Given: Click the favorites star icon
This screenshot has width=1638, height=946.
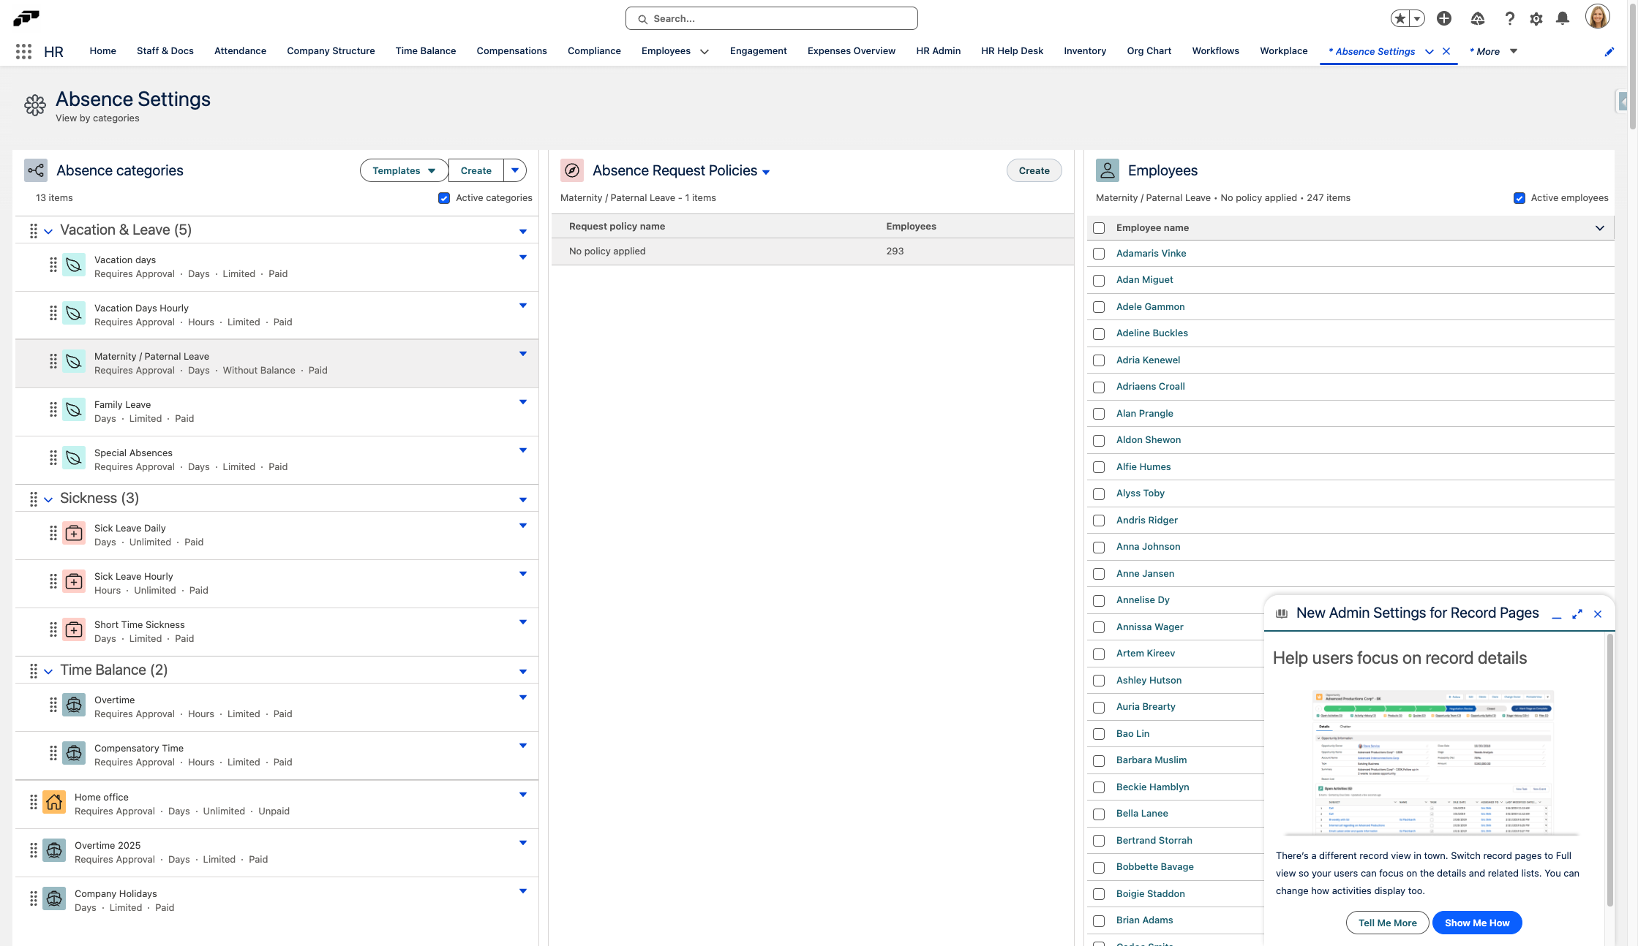Looking at the screenshot, I should pyautogui.click(x=1400, y=19).
